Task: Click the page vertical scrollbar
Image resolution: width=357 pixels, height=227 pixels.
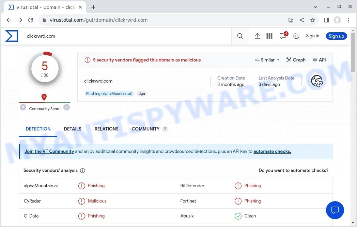Action: pyautogui.click(x=353, y=52)
